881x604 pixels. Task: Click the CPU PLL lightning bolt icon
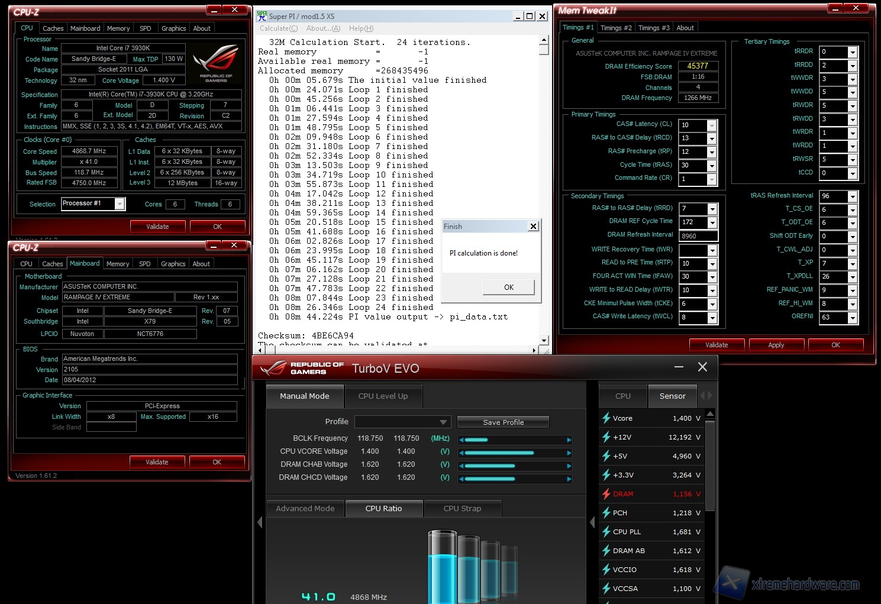(606, 532)
